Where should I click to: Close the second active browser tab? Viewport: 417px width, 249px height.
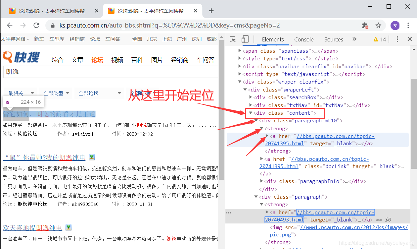click(x=196, y=11)
